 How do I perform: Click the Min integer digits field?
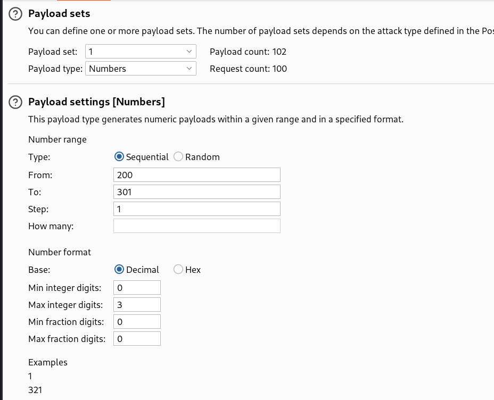pos(137,287)
